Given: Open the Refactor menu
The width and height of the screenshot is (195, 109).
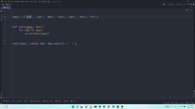Looking at the screenshot, I should coord(27,2).
